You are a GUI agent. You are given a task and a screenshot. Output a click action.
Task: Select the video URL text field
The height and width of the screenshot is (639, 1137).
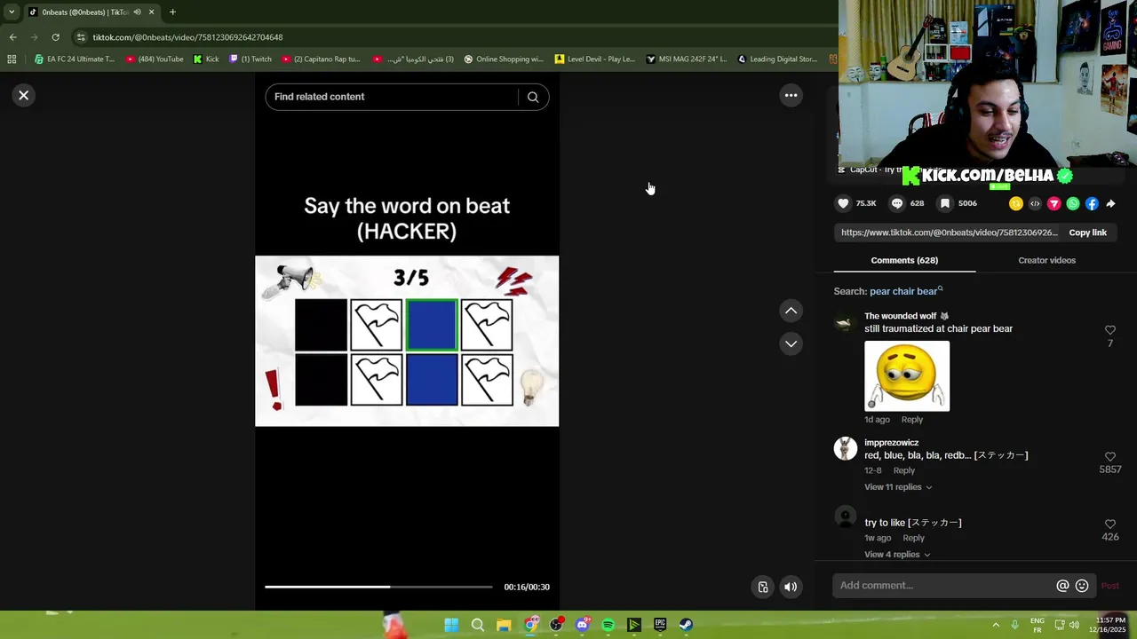point(949,233)
